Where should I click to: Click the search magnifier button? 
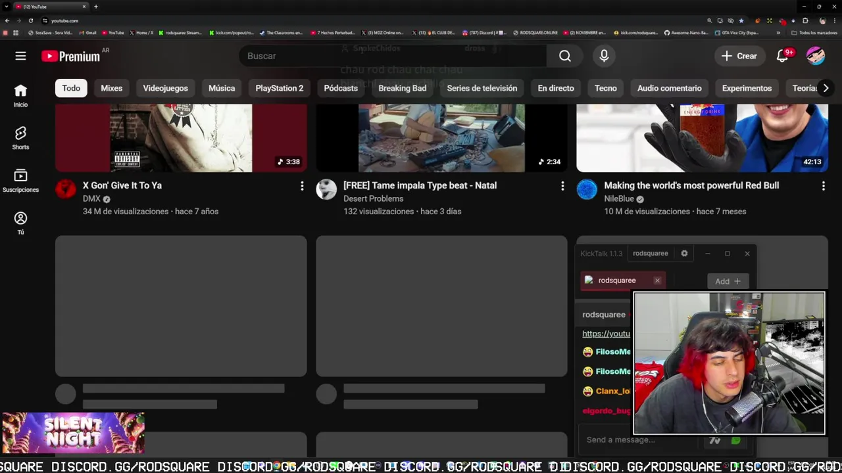565,56
